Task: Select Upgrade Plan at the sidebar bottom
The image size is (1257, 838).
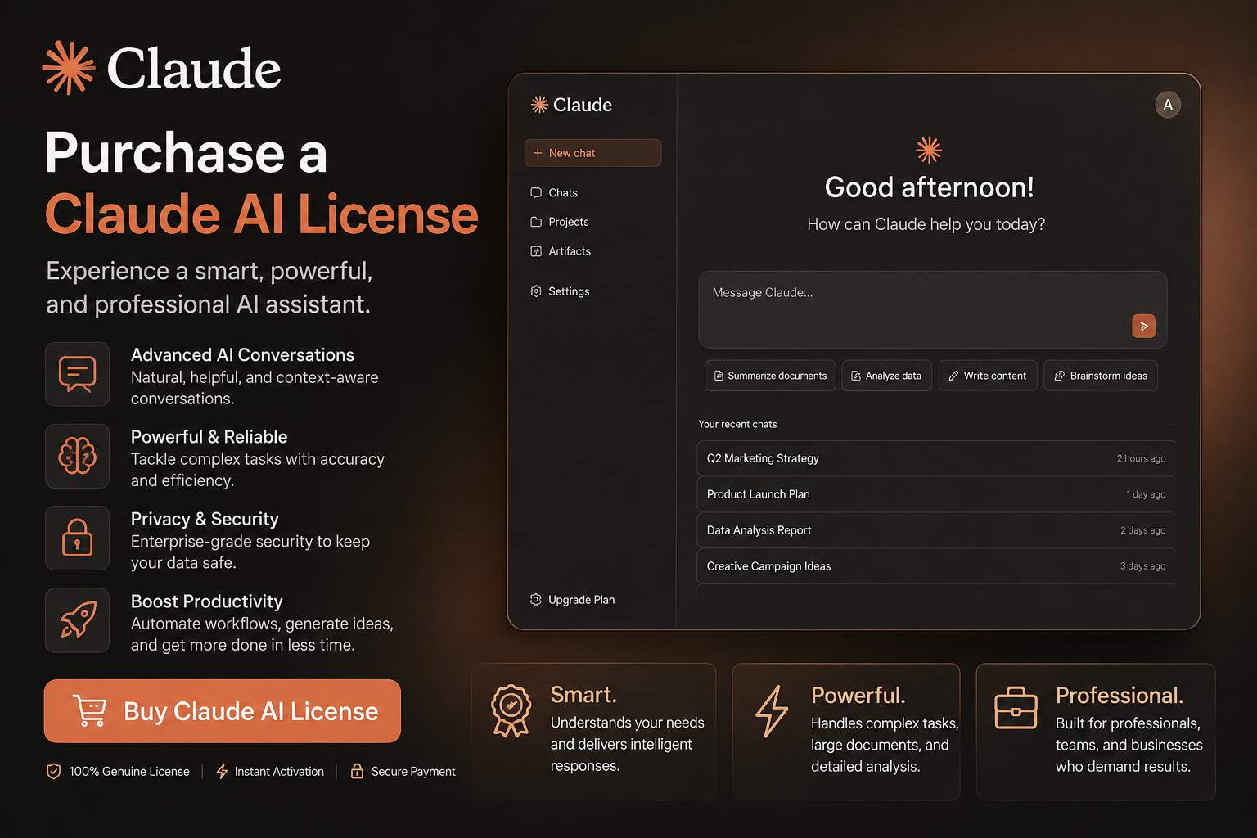Action: (x=572, y=600)
